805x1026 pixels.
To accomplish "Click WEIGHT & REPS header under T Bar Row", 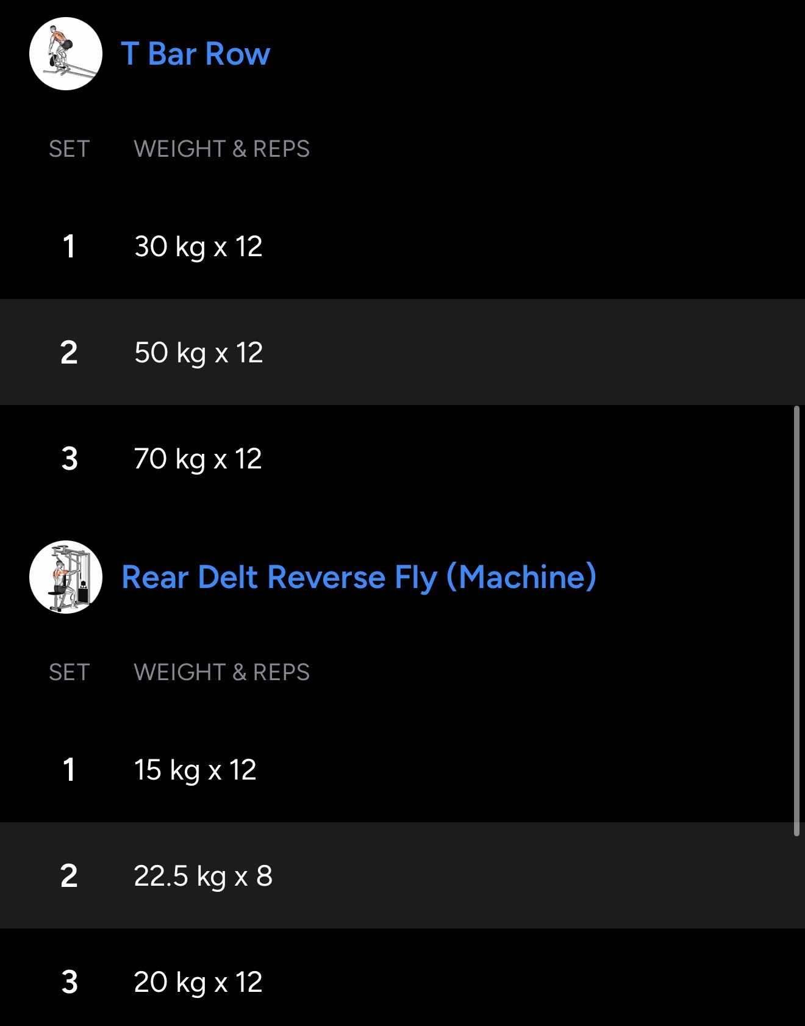I will tap(221, 149).
